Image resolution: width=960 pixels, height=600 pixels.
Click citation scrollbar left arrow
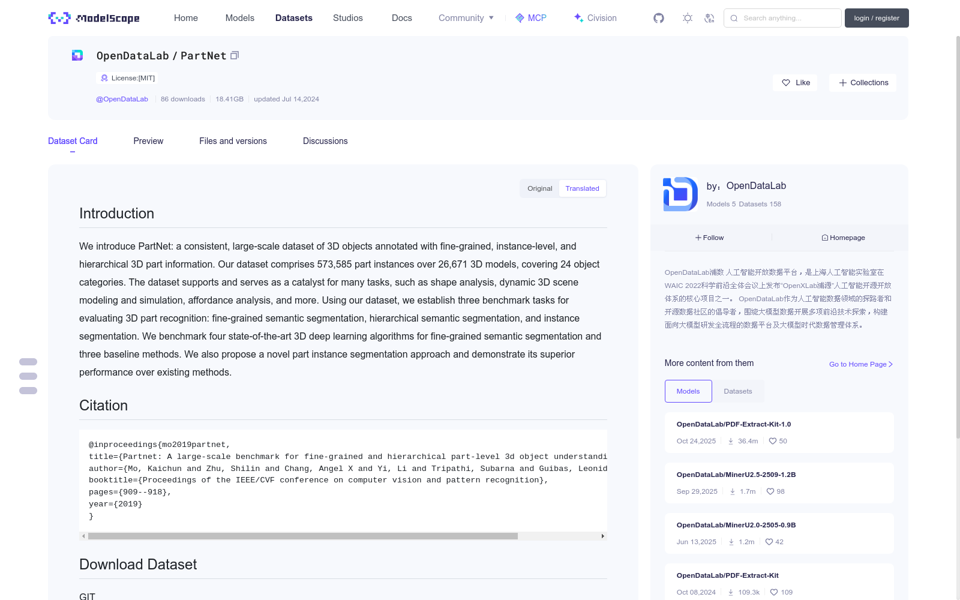pos(83,536)
